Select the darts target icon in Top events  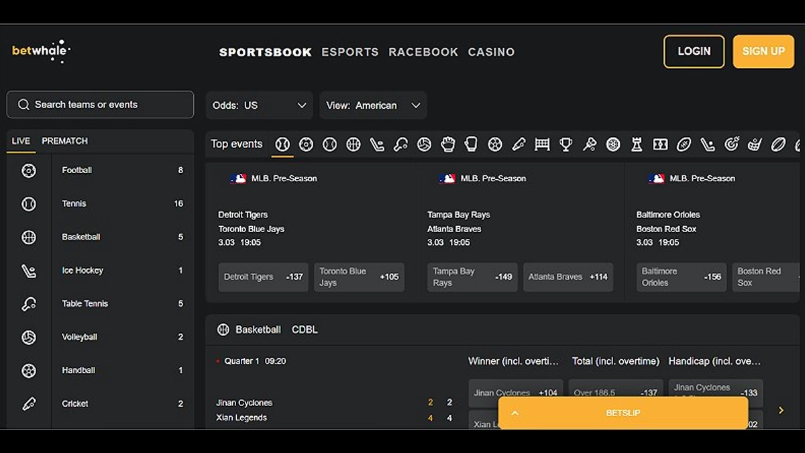tap(731, 144)
